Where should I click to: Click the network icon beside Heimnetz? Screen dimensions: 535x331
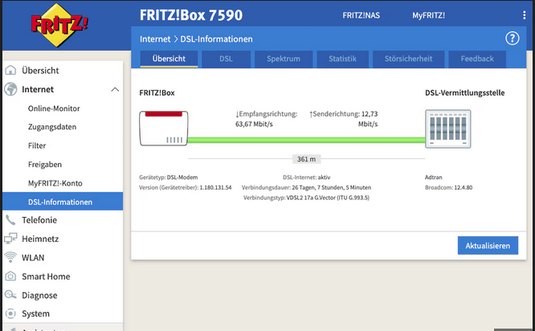pos(10,238)
